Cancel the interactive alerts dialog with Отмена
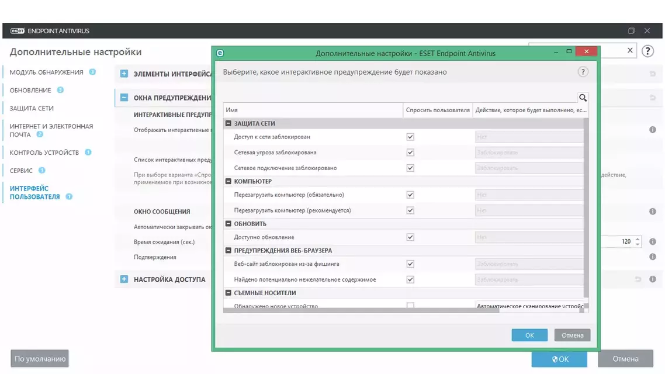The width and height of the screenshot is (665, 374). [x=572, y=335]
